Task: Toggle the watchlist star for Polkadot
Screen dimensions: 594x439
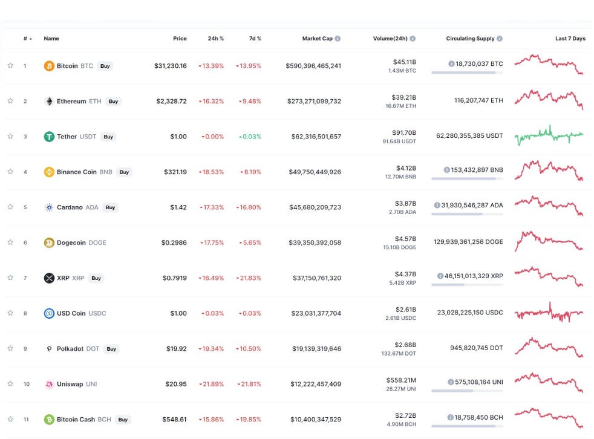Action: click(10, 348)
